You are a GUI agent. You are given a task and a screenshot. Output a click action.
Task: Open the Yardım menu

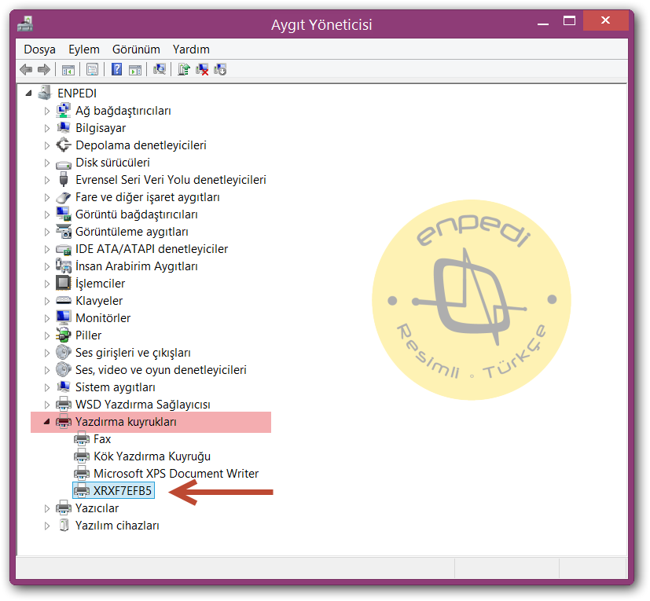191,49
